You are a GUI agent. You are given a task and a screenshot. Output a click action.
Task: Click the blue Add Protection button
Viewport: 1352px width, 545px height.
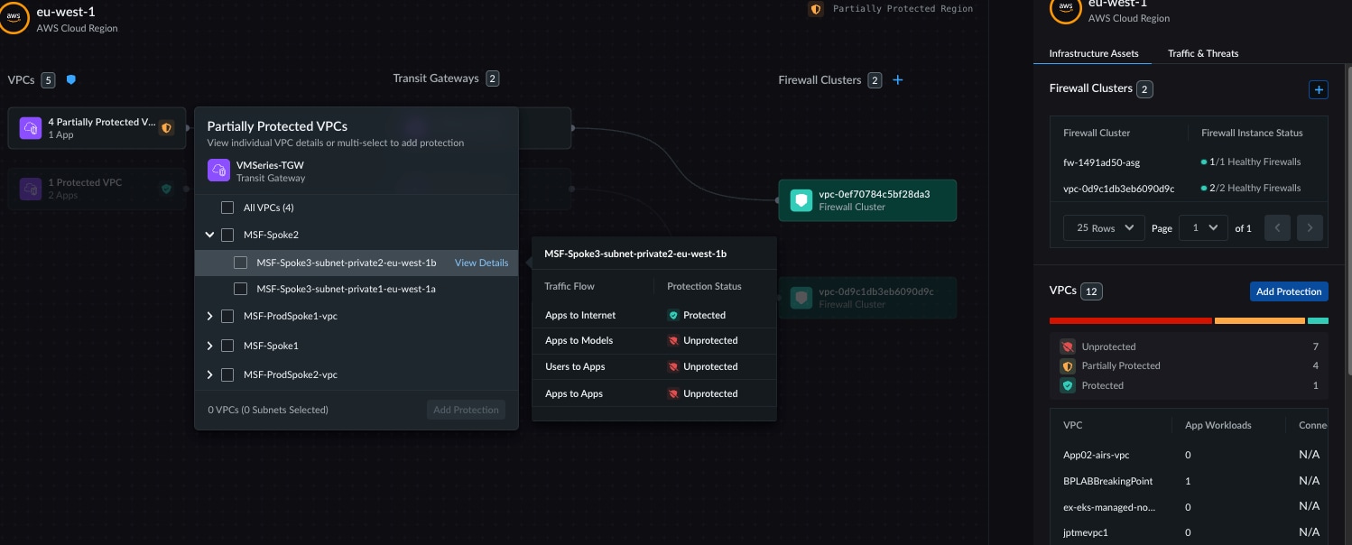click(1288, 291)
